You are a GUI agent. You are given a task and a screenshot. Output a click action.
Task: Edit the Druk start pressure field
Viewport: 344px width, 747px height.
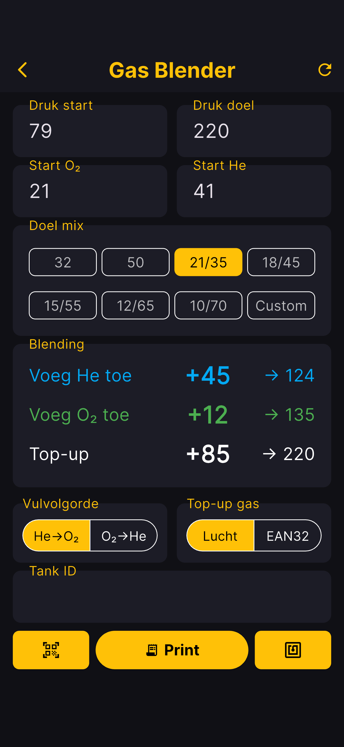(90, 131)
